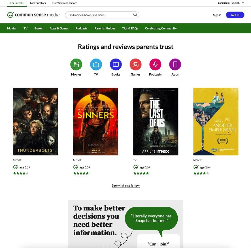
Task: Click the Podcasts label under pink icon
Action: pos(155,74)
